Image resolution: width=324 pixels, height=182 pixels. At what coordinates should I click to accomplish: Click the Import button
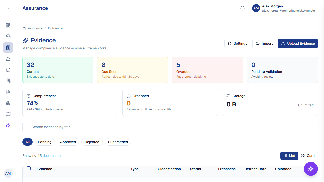[x=264, y=43]
